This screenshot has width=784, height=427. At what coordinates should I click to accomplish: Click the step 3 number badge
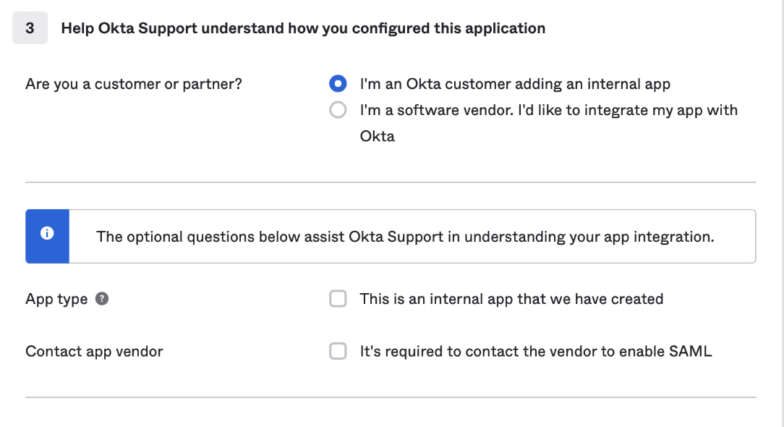click(x=30, y=28)
